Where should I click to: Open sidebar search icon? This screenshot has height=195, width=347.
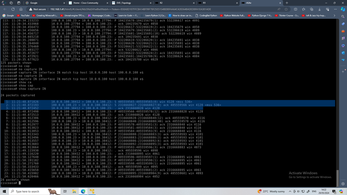point(343,17)
